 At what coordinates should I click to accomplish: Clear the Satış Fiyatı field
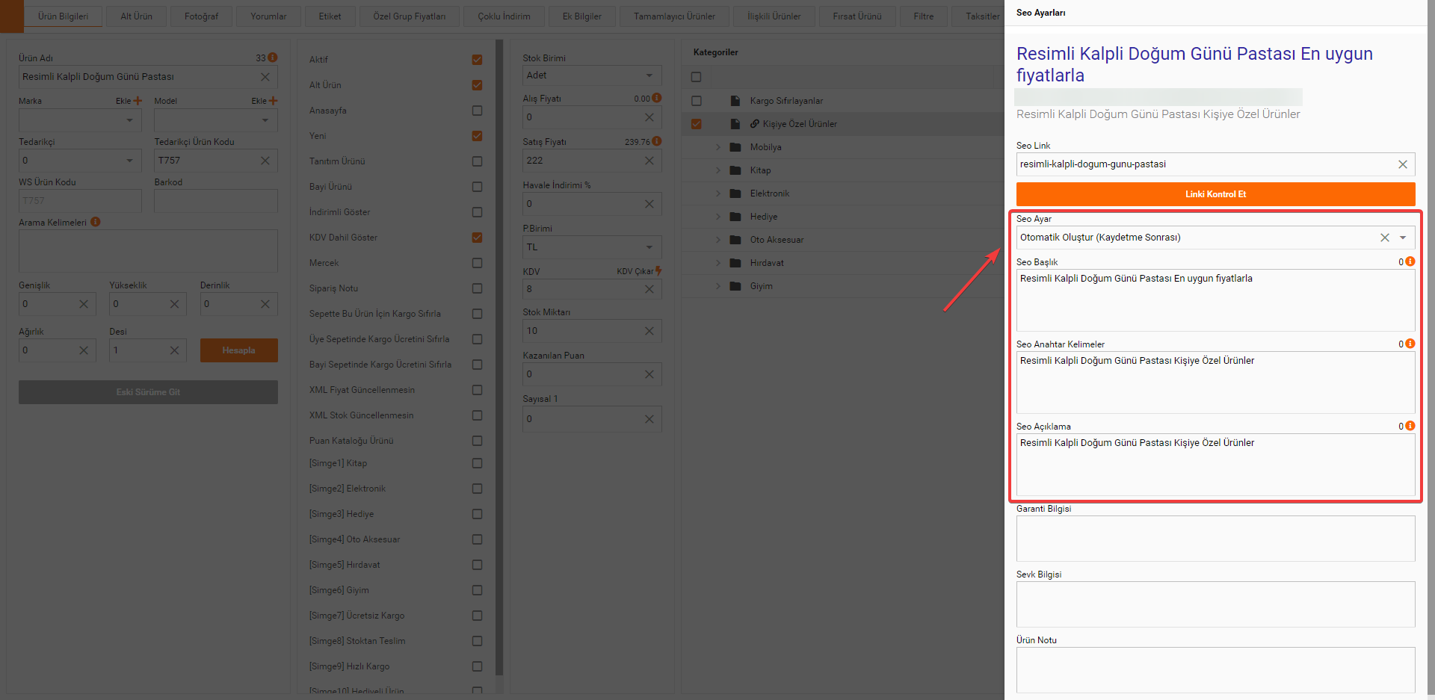(x=649, y=161)
